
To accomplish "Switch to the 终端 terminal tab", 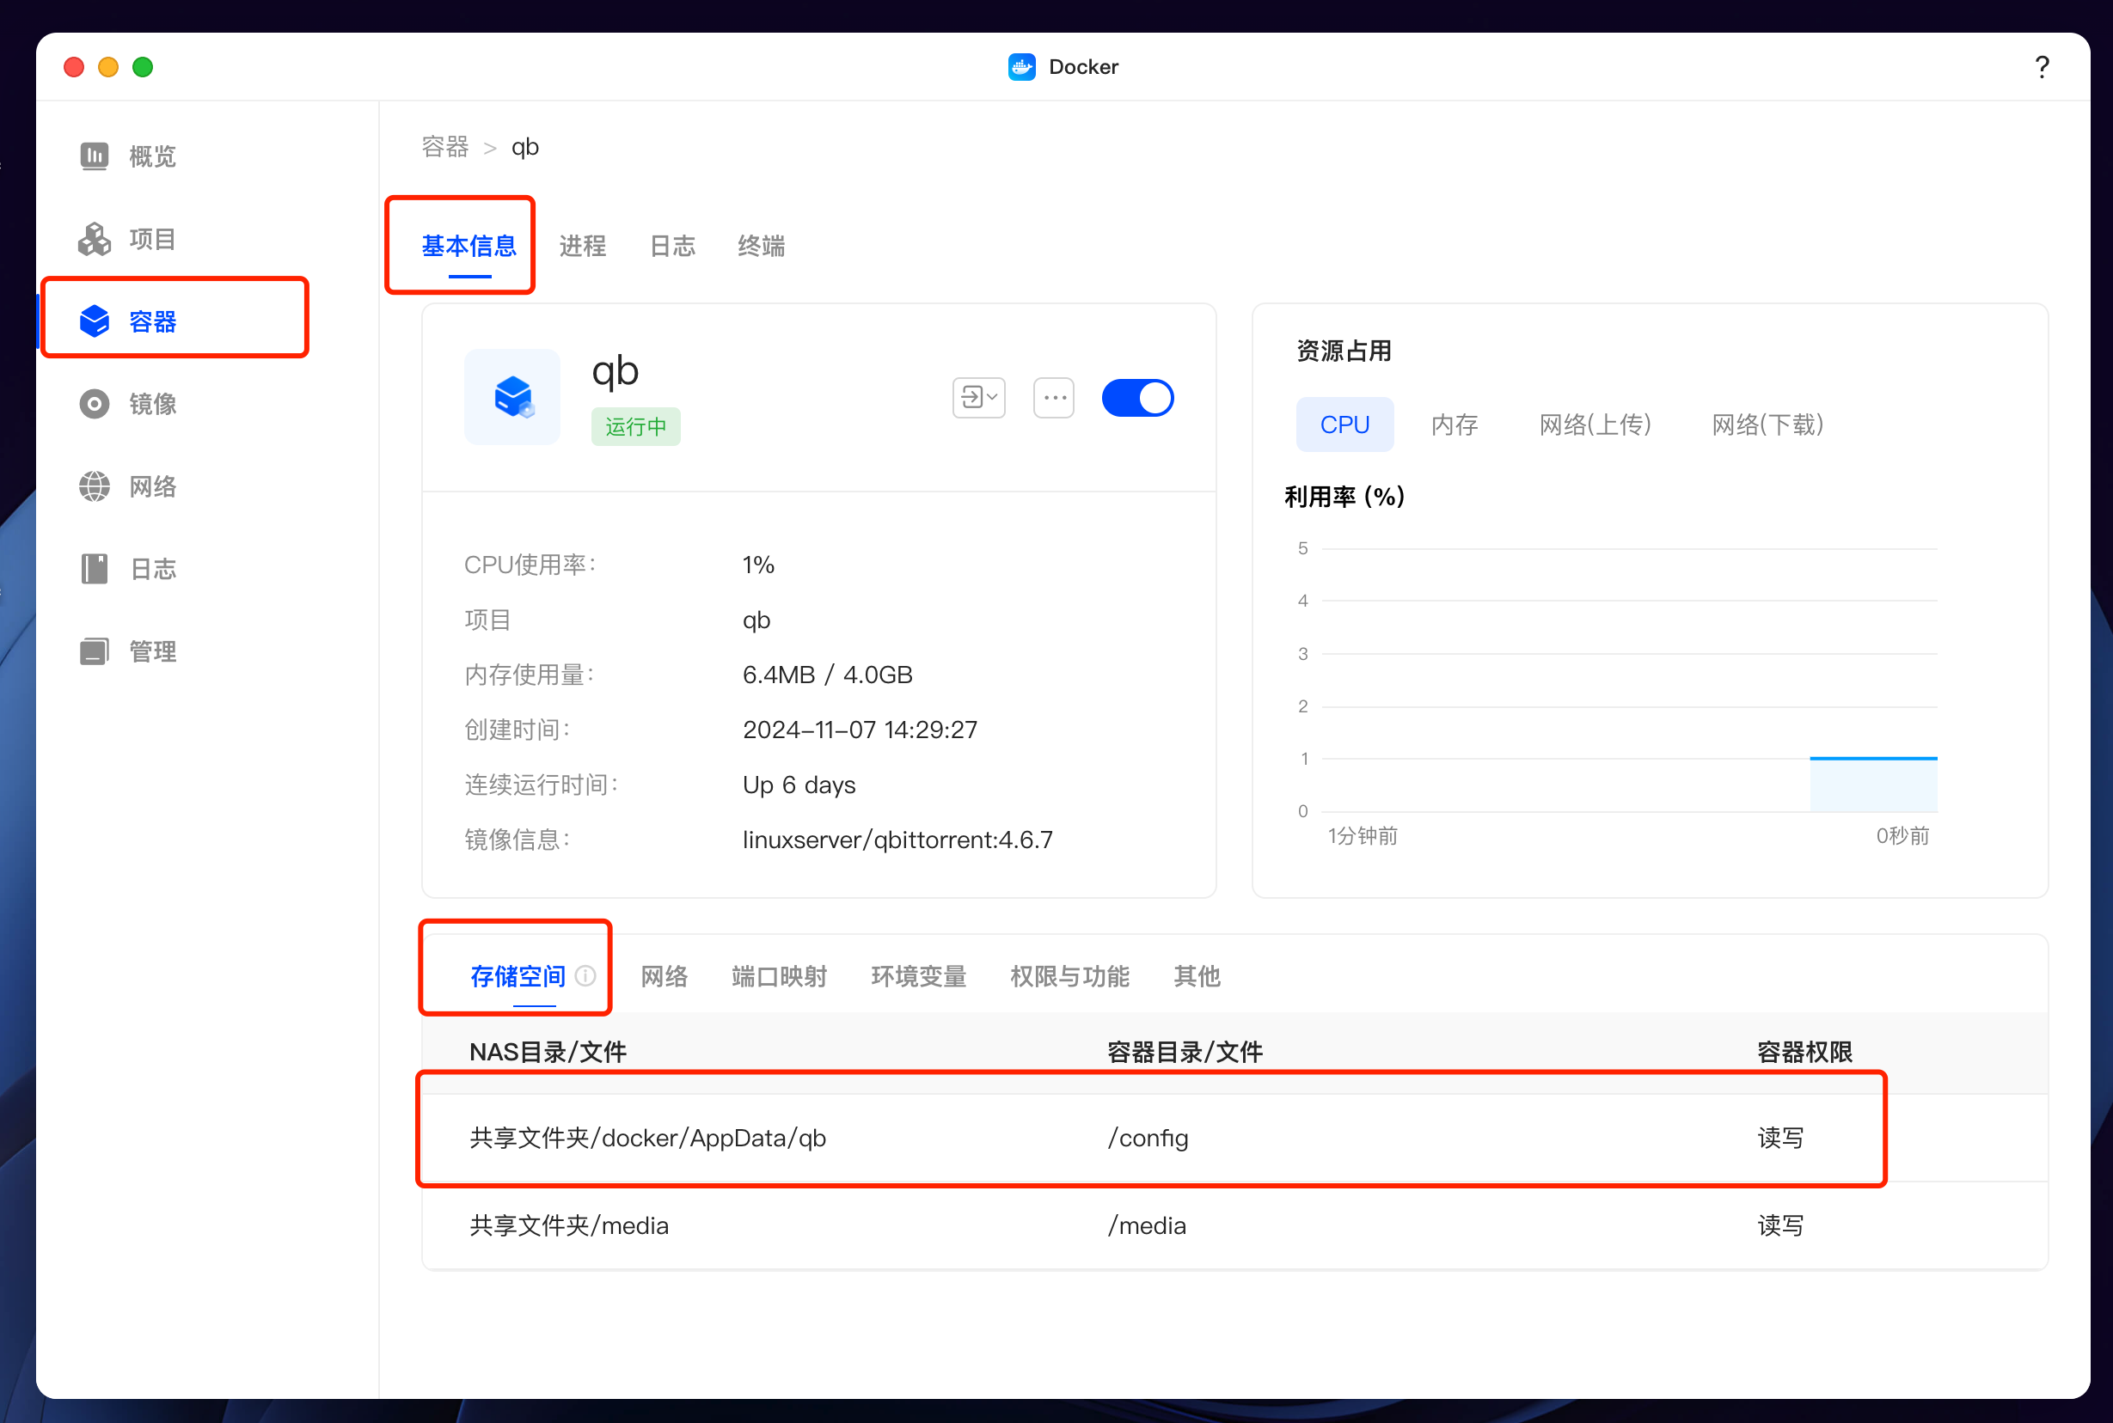I will point(761,246).
